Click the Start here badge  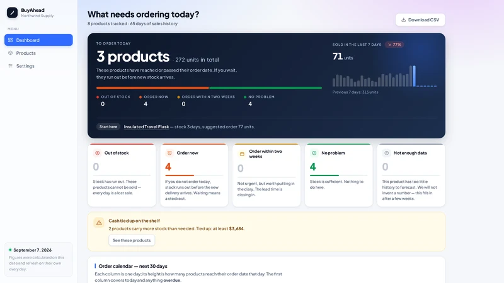(x=108, y=127)
